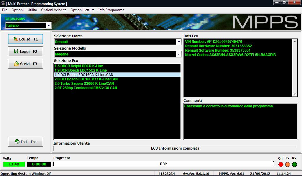Expand the Selezione Marca dropdown arrow

point(179,42)
